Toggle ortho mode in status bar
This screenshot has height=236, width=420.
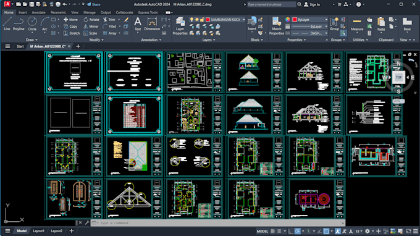point(291,231)
